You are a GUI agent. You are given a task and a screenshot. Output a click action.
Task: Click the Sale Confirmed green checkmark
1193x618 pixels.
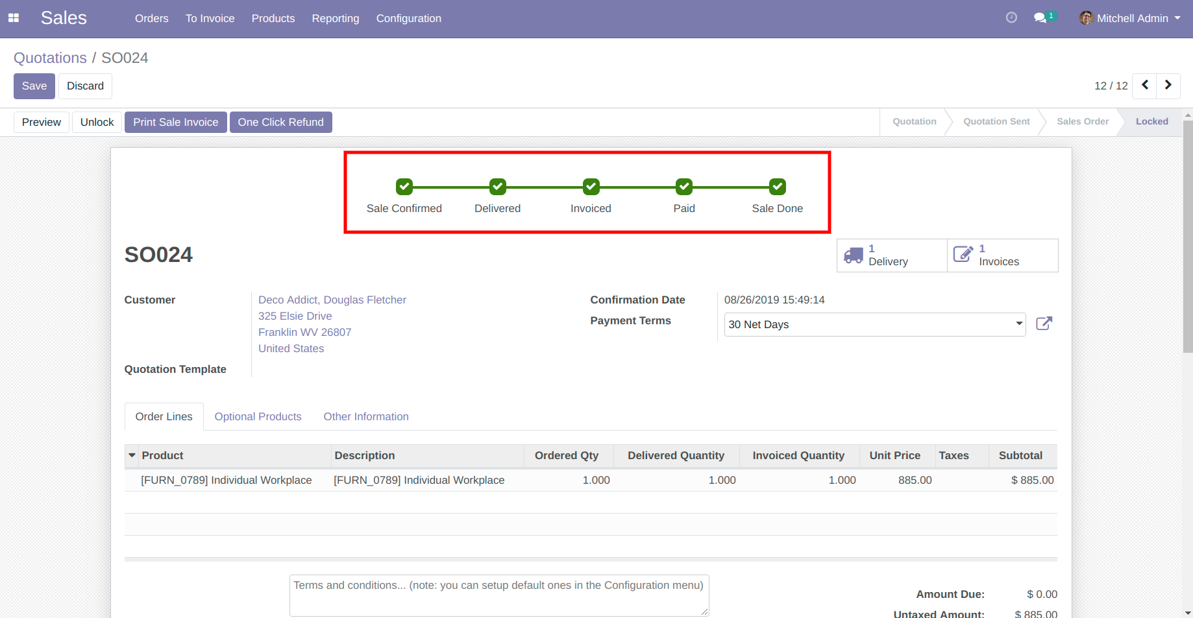404,187
